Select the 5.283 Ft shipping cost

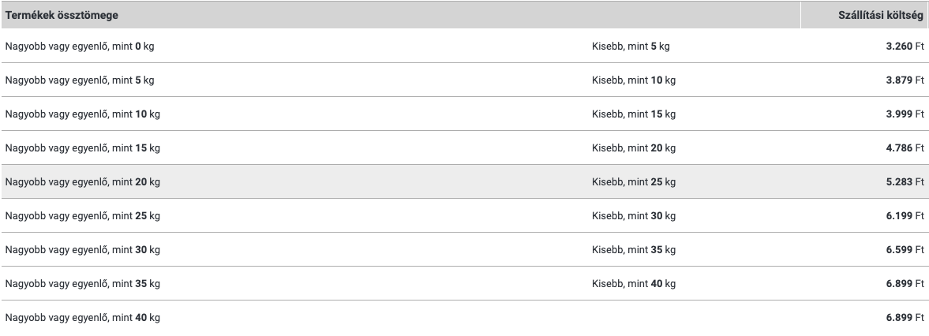[x=905, y=182]
